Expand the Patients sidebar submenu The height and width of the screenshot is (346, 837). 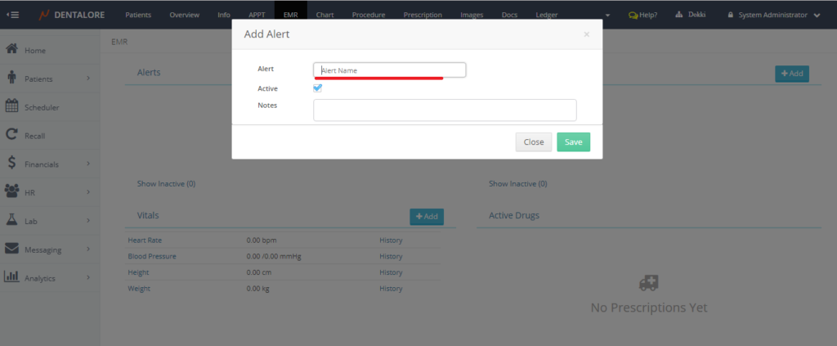click(x=87, y=79)
